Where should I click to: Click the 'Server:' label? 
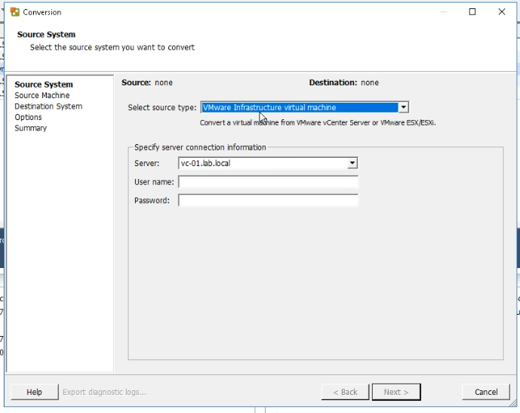coord(146,163)
